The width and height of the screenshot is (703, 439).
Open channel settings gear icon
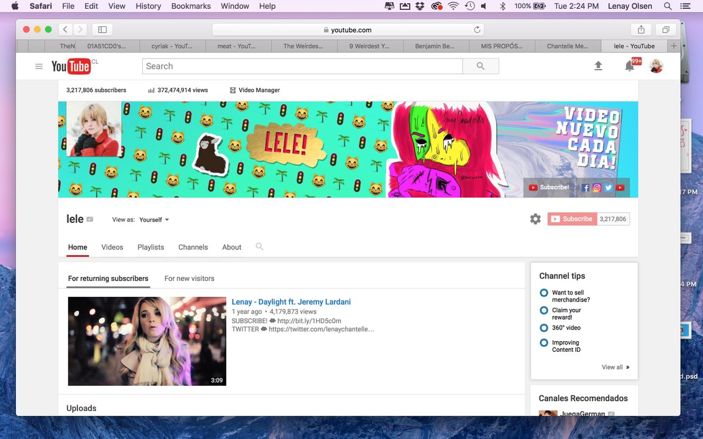click(535, 219)
